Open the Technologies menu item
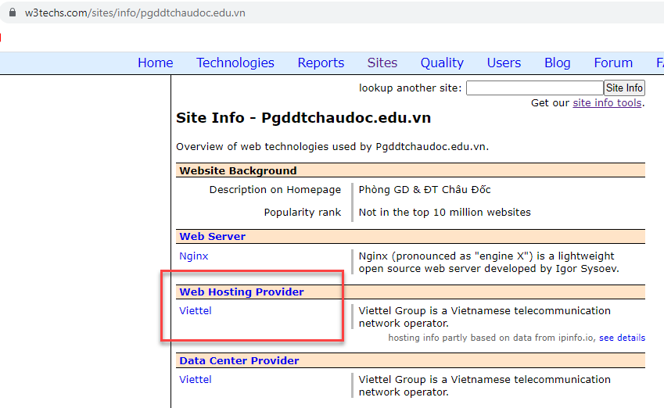 point(235,63)
